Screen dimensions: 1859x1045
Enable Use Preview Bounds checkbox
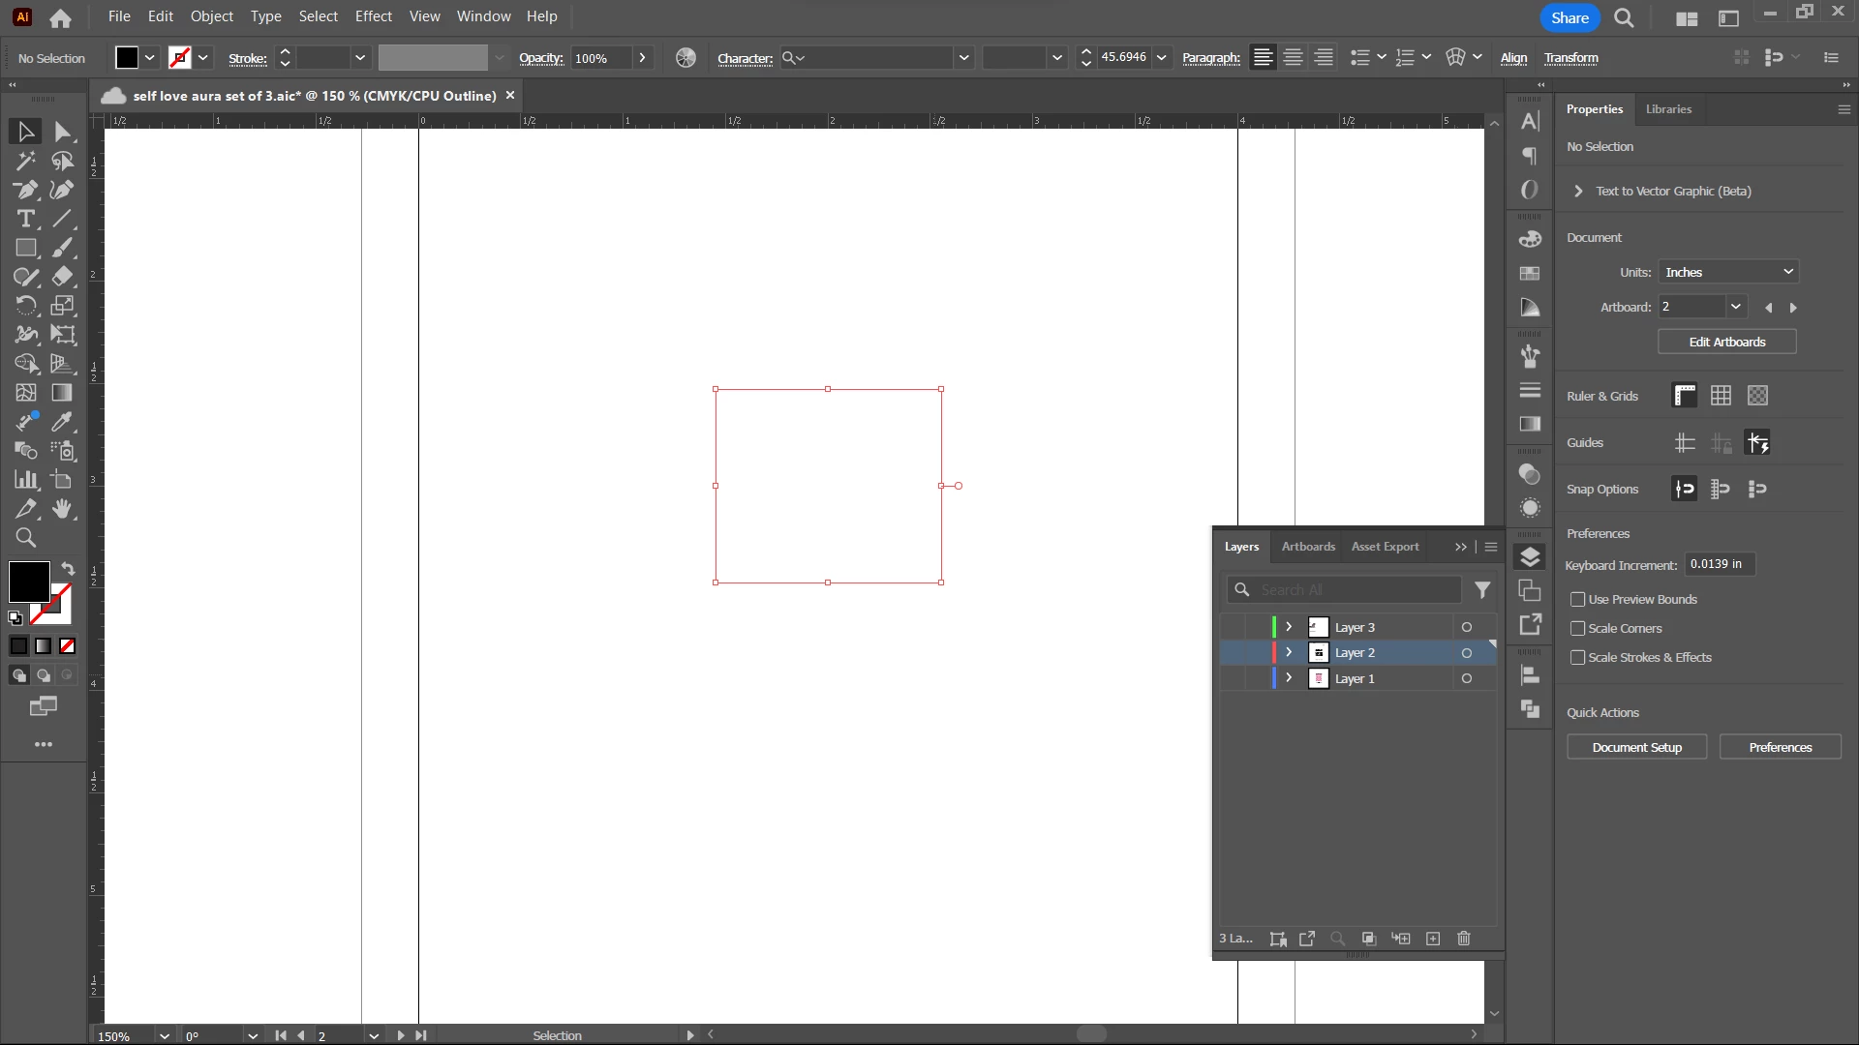click(x=1577, y=600)
